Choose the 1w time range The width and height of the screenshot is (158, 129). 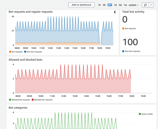[x=125, y=5]
